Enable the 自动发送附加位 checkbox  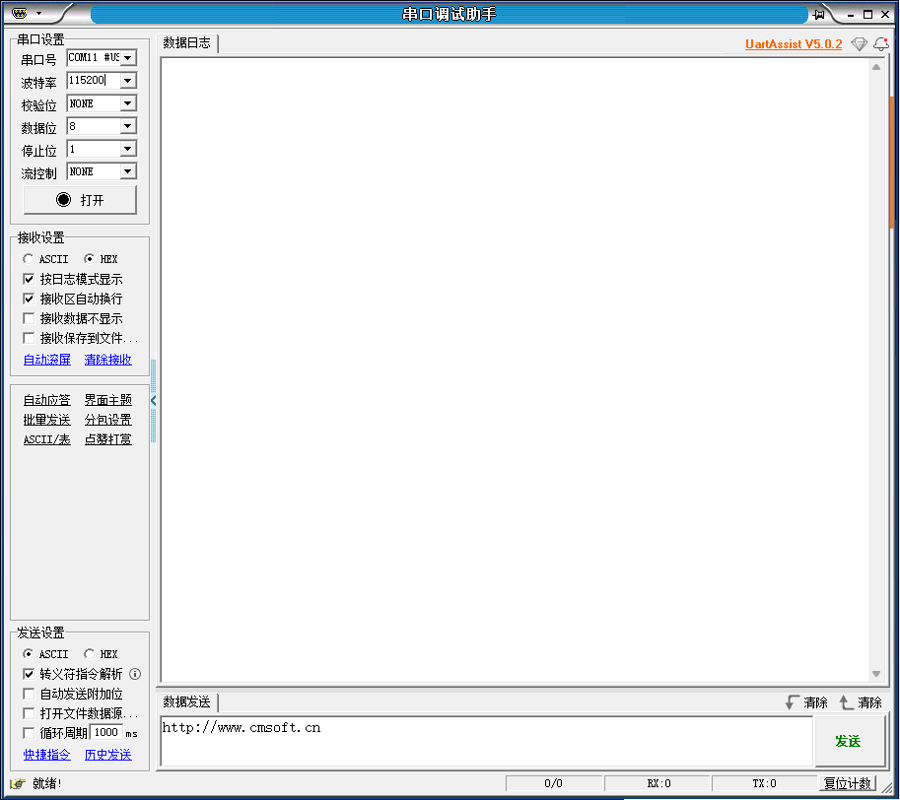click(29, 694)
